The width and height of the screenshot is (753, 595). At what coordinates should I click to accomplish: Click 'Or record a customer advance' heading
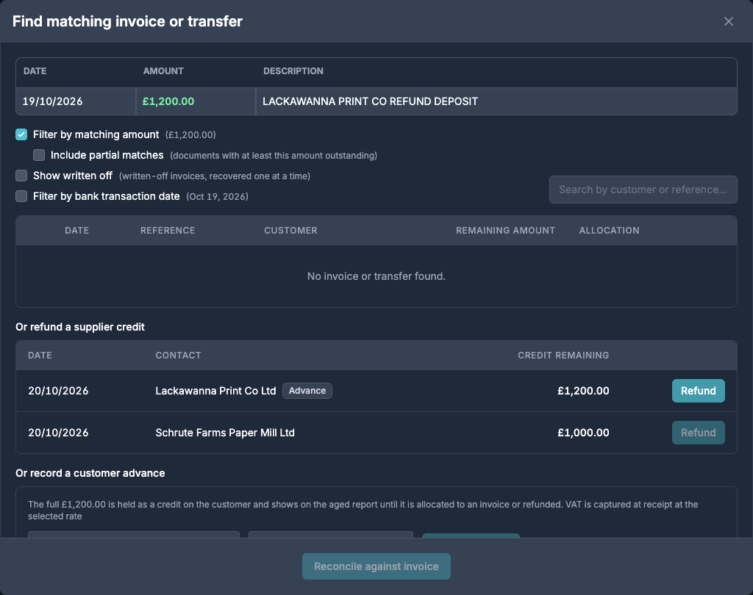pyautogui.click(x=90, y=473)
